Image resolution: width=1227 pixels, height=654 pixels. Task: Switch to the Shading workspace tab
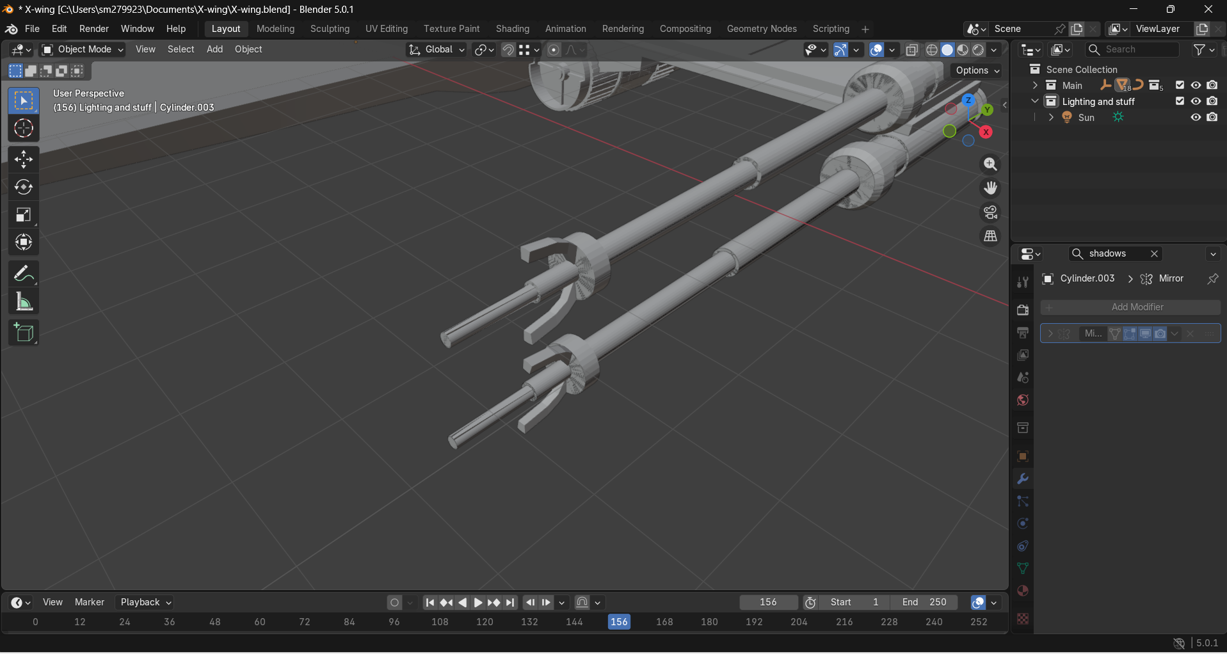click(513, 29)
